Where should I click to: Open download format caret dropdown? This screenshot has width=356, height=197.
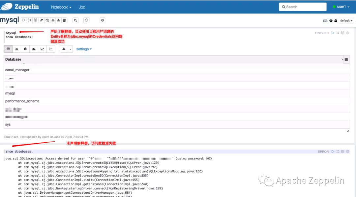point(70,49)
